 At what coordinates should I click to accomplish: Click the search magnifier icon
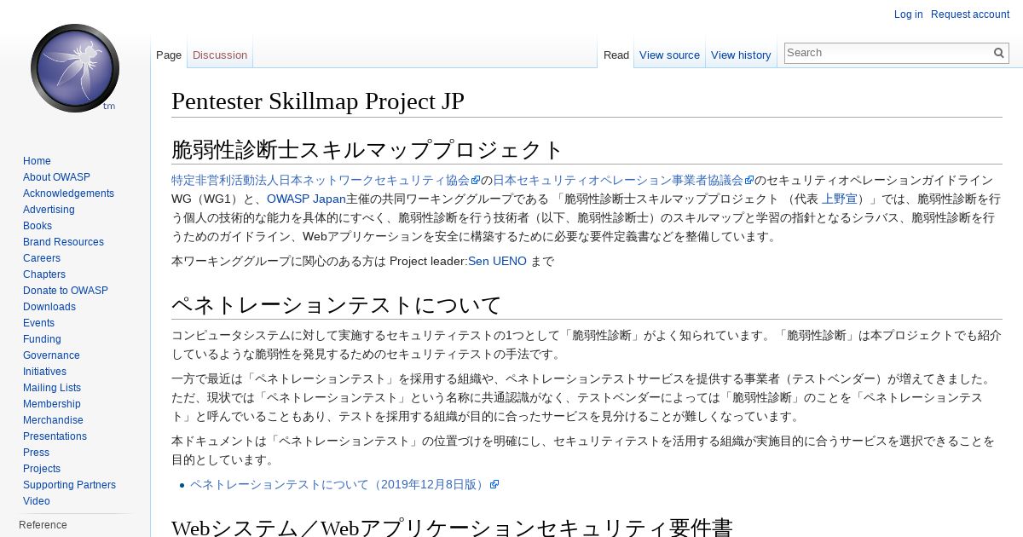coord(999,53)
